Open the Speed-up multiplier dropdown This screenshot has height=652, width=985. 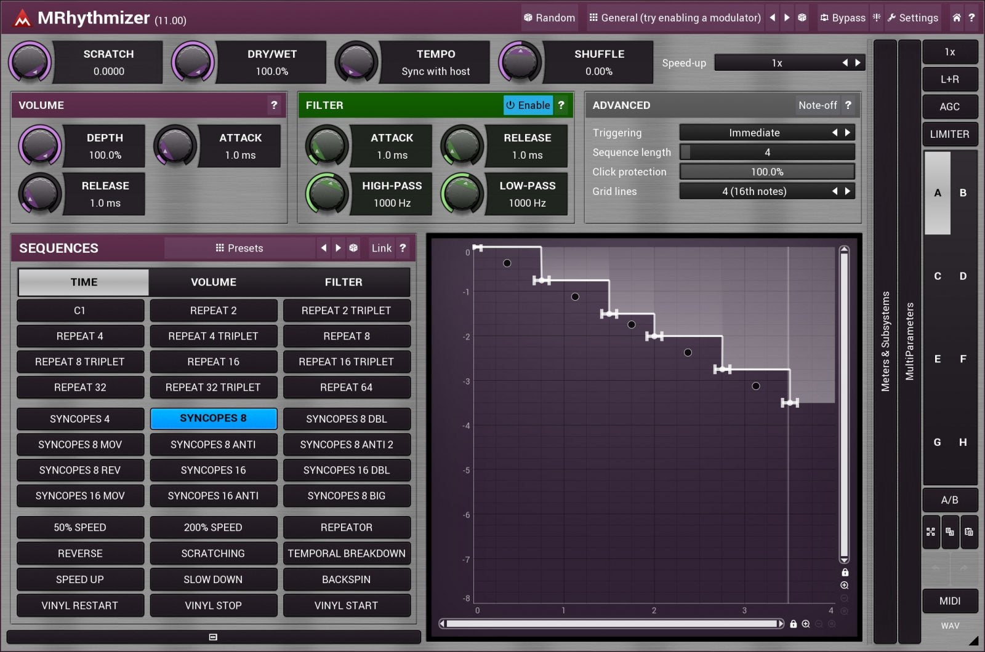click(x=777, y=63)
